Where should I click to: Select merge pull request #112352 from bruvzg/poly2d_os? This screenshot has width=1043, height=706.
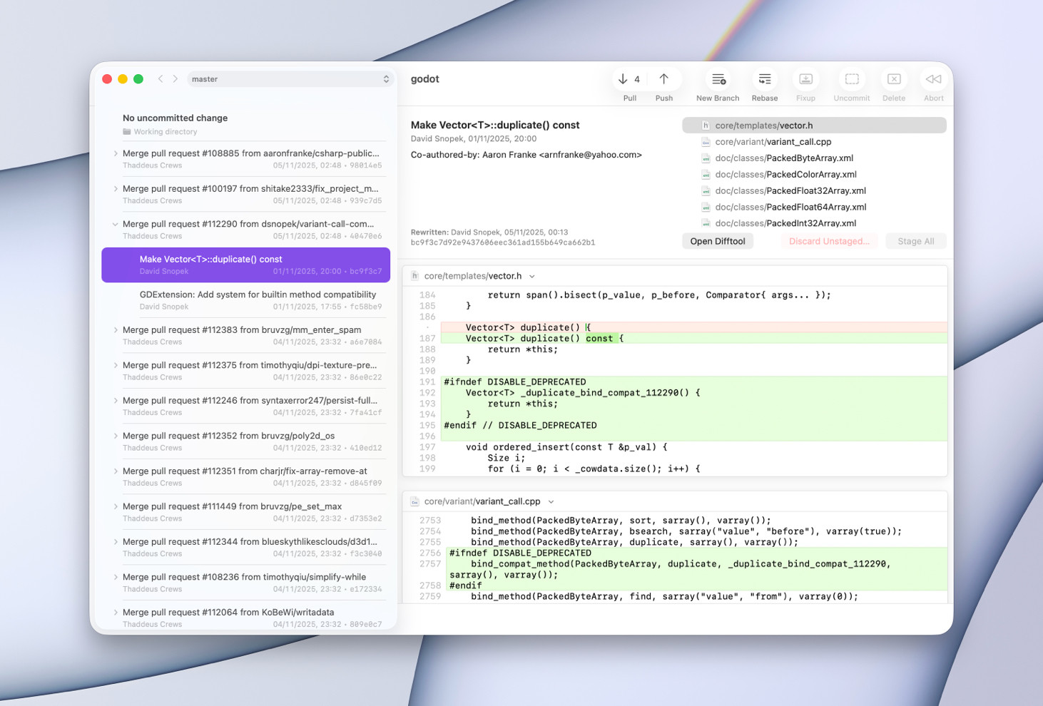coord(246,441)
